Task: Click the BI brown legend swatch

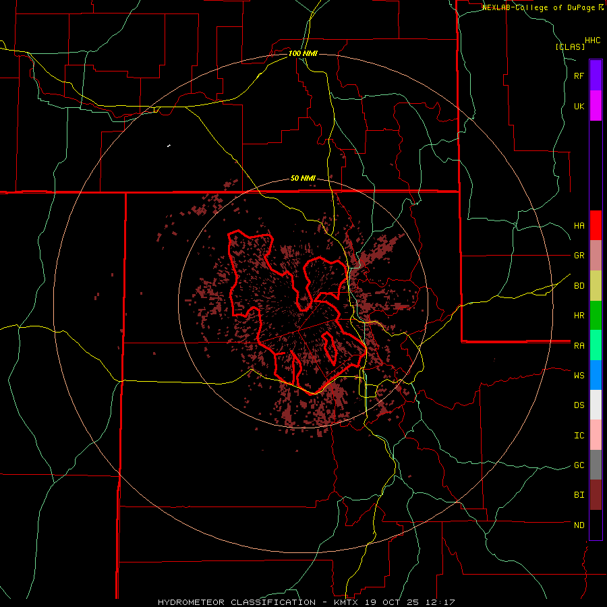Action: click(596, 495)
